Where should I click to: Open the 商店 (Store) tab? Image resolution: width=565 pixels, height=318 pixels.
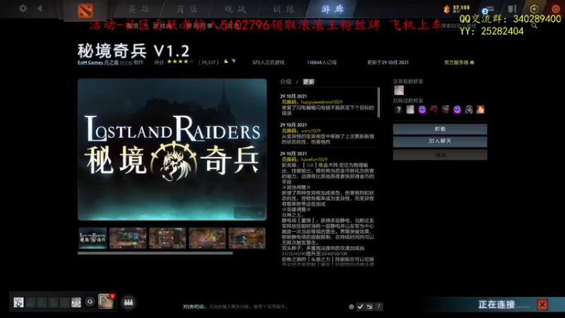[x=186, y=9]
